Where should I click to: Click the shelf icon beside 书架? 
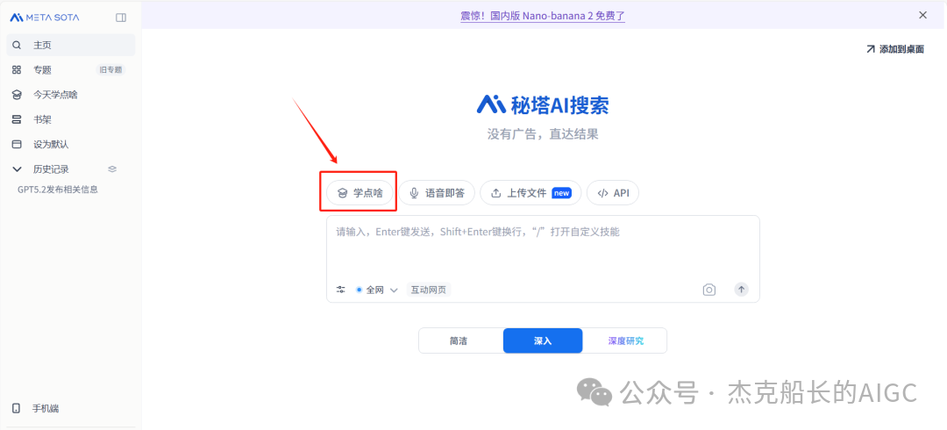click(x=17, y=119)
